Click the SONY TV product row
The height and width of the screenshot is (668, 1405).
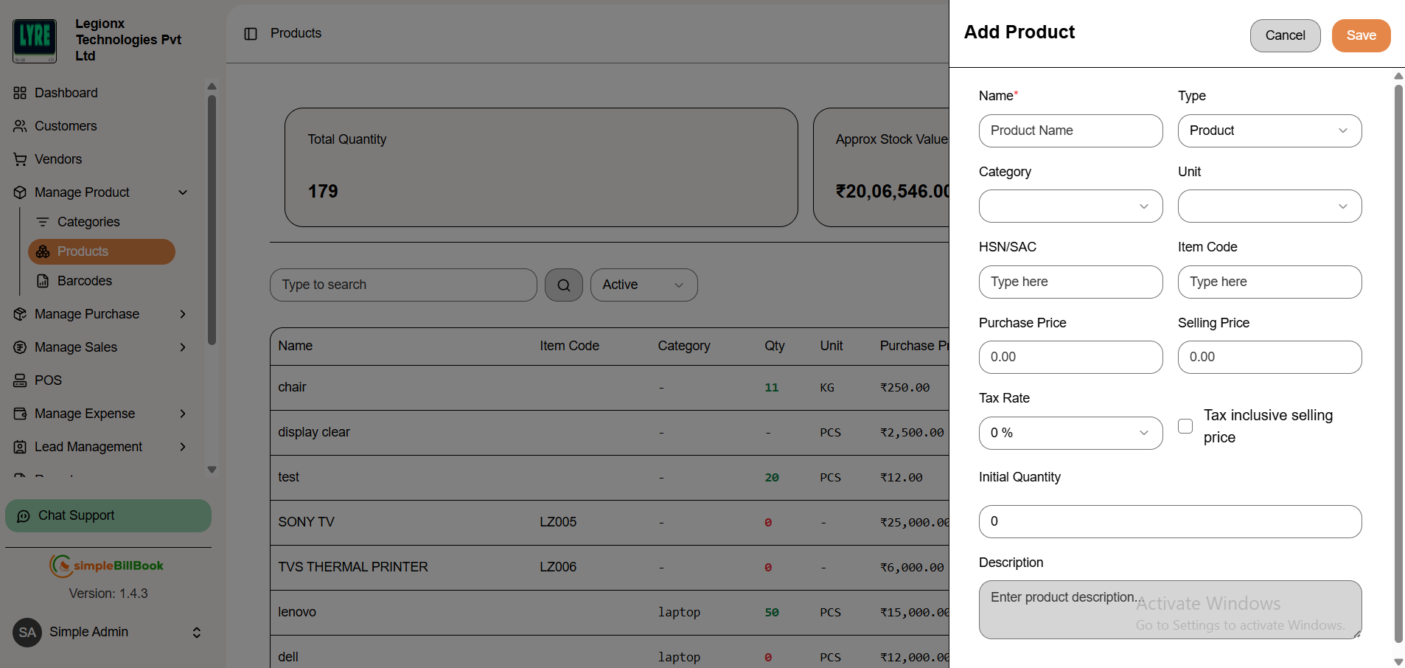point(610,522)
